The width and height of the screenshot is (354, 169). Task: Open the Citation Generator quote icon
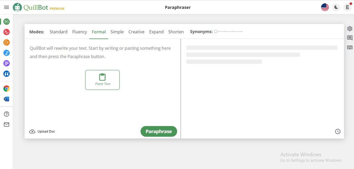pos(6,74)
